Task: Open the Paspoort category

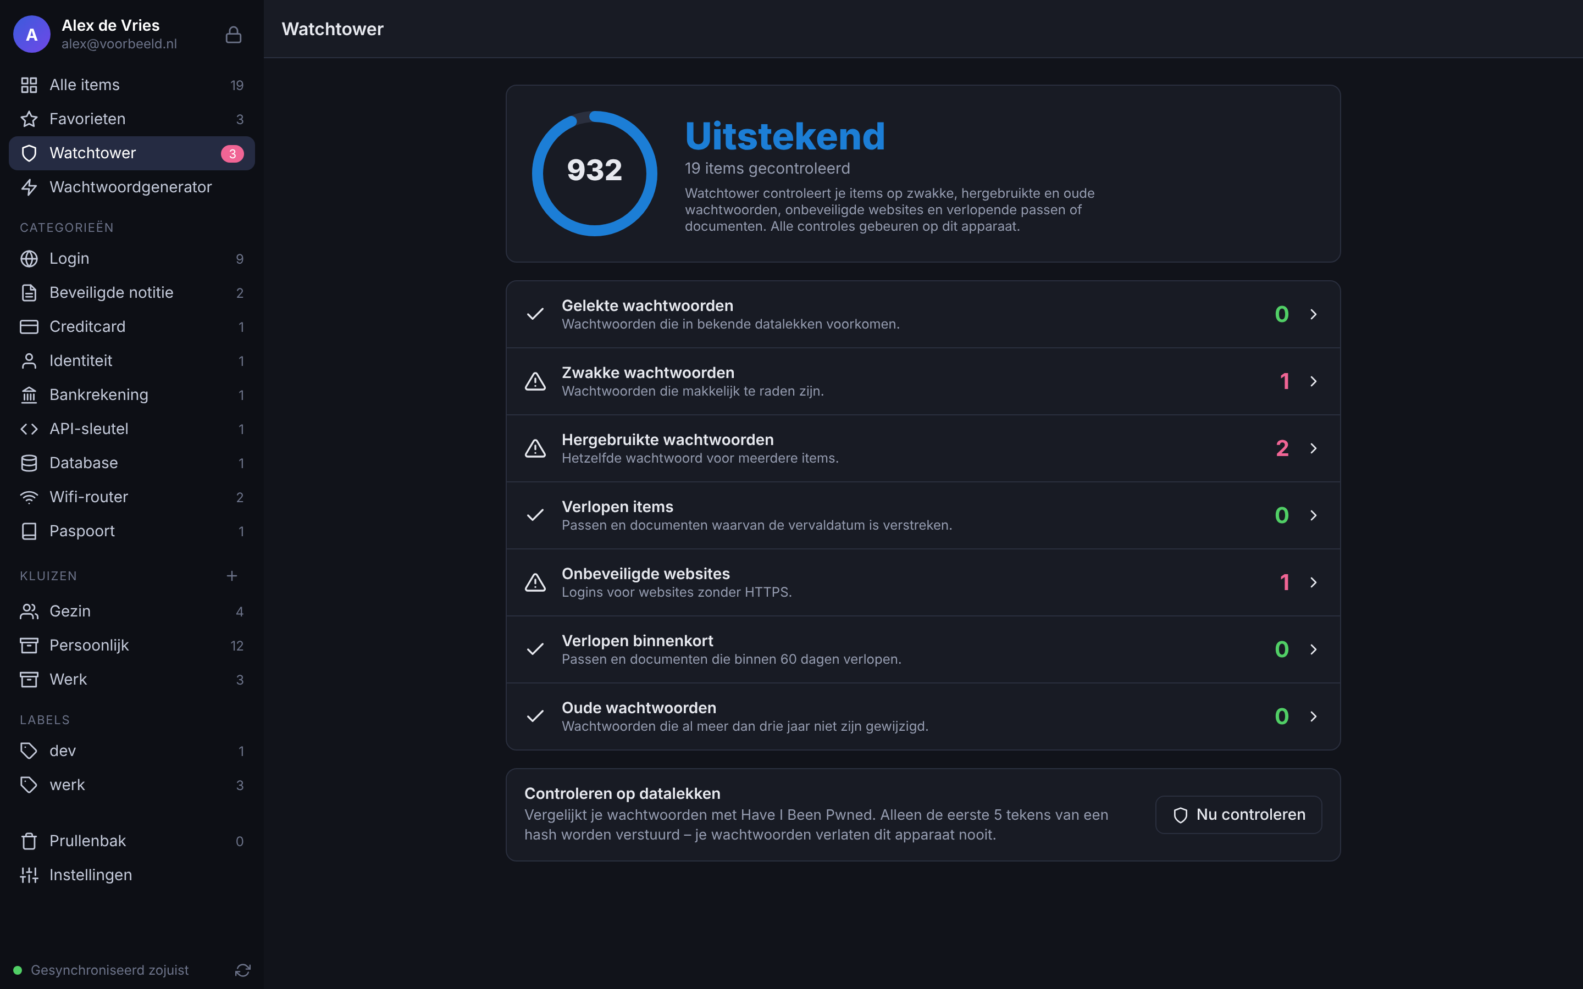Action: (131, 531)
